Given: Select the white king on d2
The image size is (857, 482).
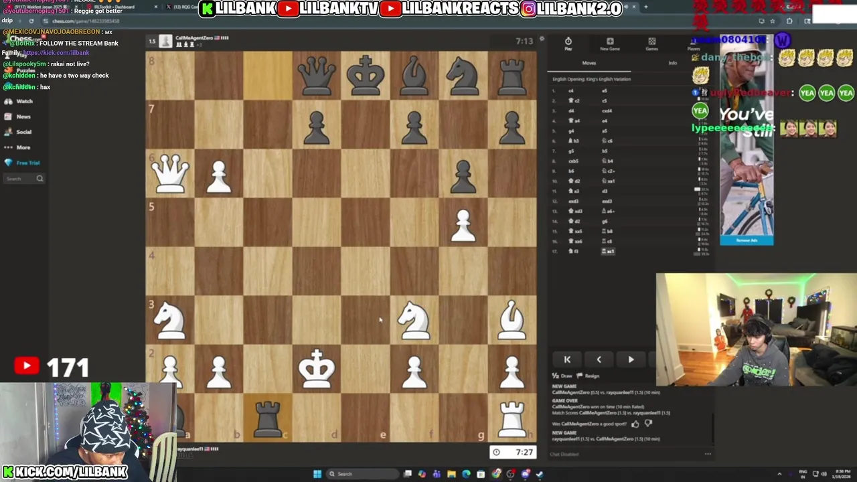Looking at the screenshot, I should coord(317,368).
